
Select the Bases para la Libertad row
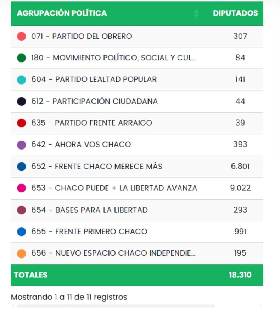(101, 210)
